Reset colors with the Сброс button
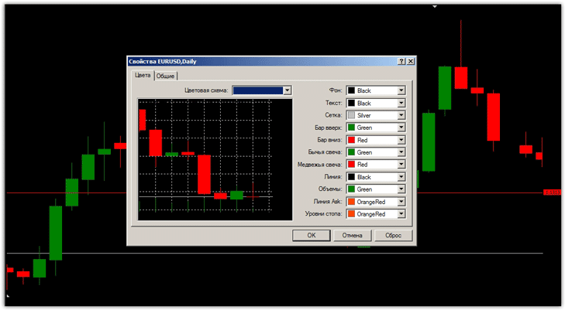Image resolution: width=565 pixels, height=310 pixels. pos(393,235)
